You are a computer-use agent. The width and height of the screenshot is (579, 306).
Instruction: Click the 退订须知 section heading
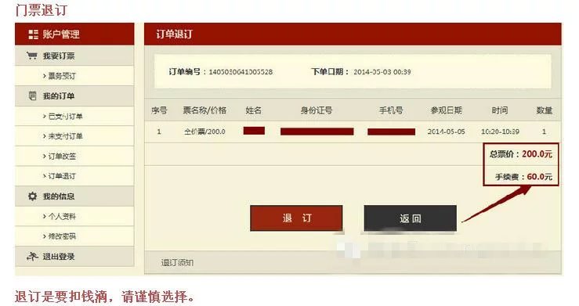coord(177,262)
